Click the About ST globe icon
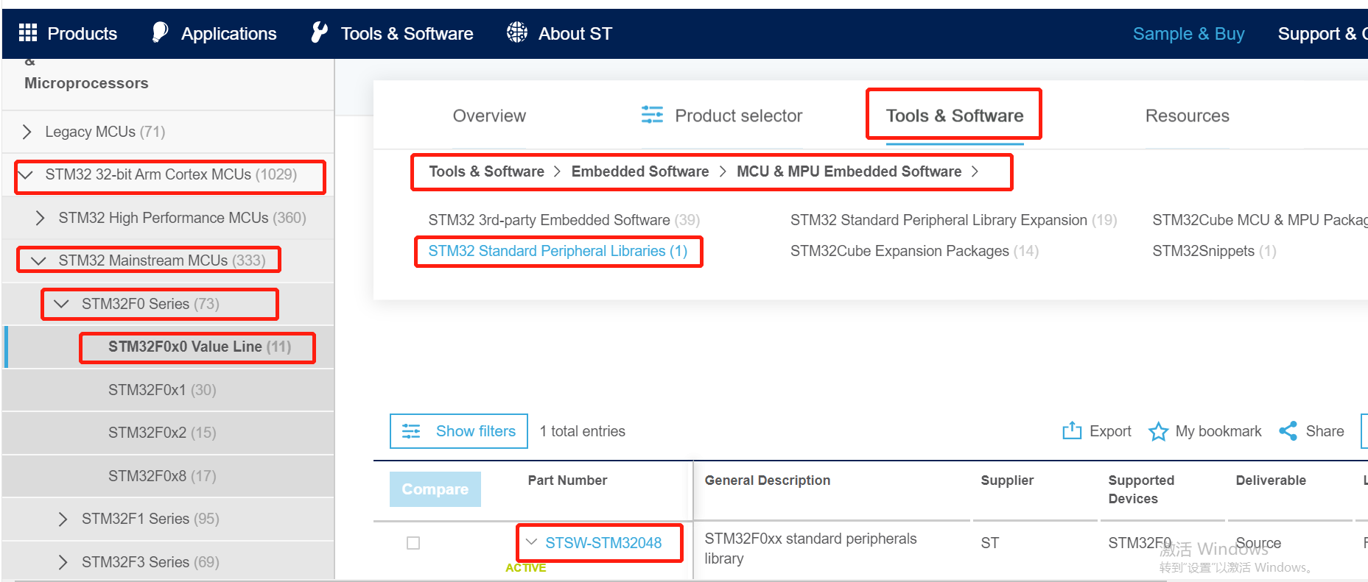The image size is (1368, 582). [x=517, y=32]
